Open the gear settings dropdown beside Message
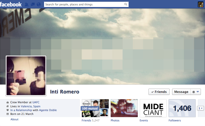This screenshot has height=126, width=205. (196, 92)
